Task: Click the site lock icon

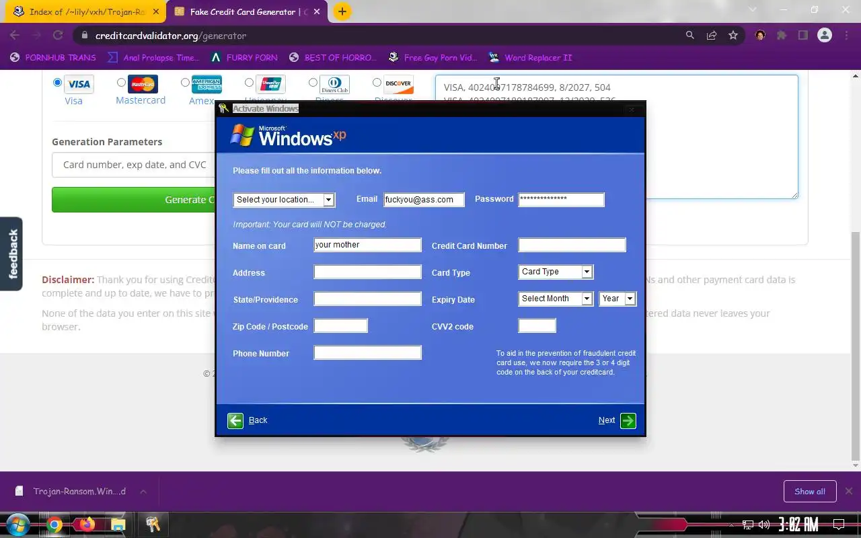Action: click(83, 35)
